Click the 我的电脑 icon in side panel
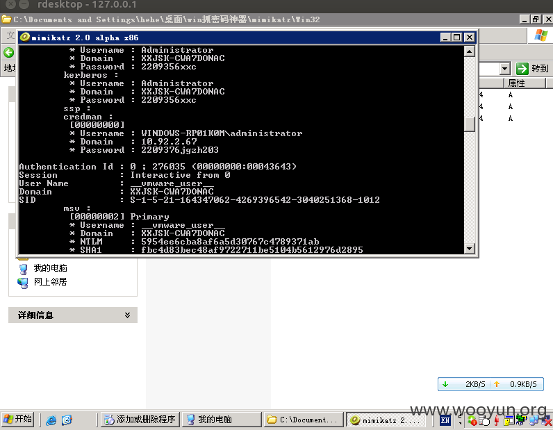 coord(24,269)
